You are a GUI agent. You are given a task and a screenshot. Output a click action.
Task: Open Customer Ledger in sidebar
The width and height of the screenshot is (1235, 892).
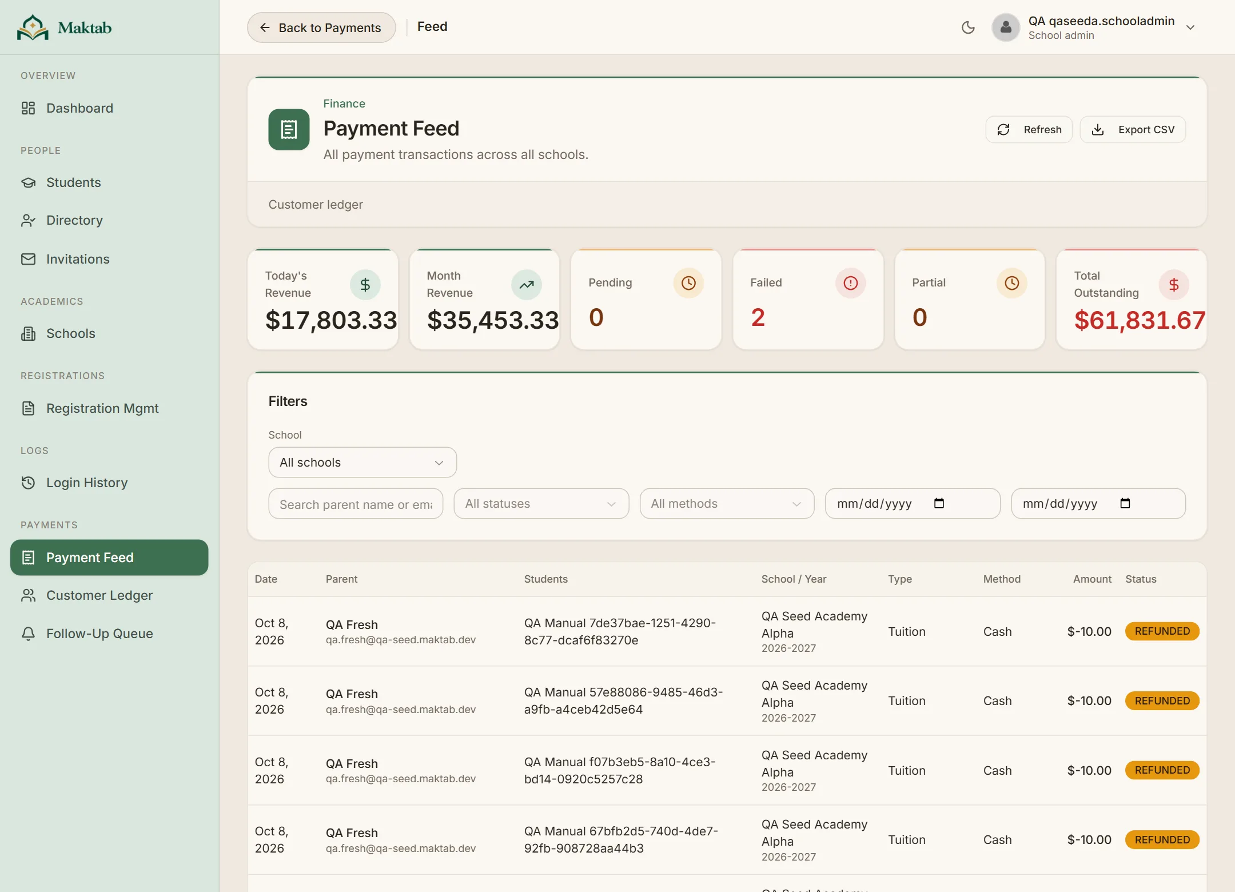109,595
